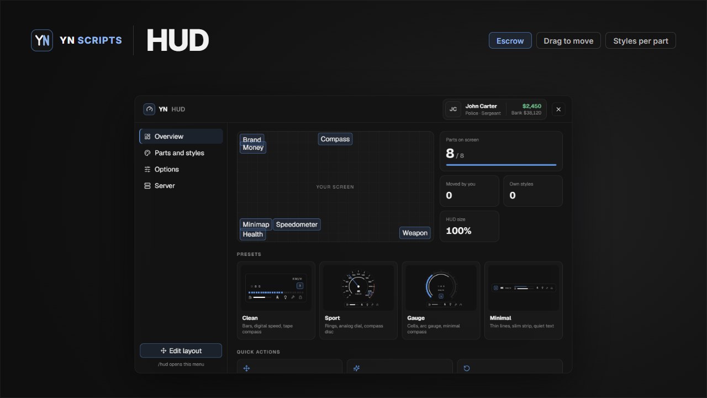Open the Parts and styles section
Viewport: 707px width, 398px height.
click(181, 153)
